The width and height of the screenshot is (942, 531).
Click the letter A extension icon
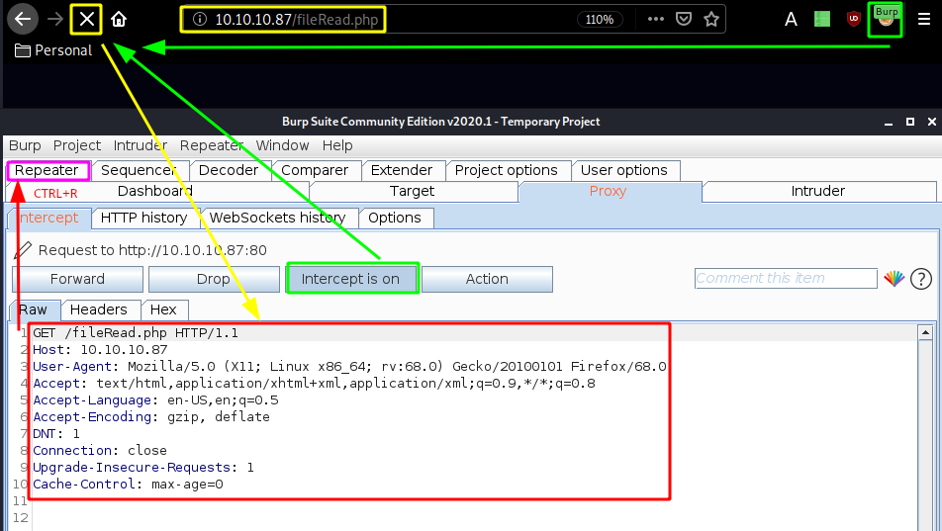[x=792, y=19]
